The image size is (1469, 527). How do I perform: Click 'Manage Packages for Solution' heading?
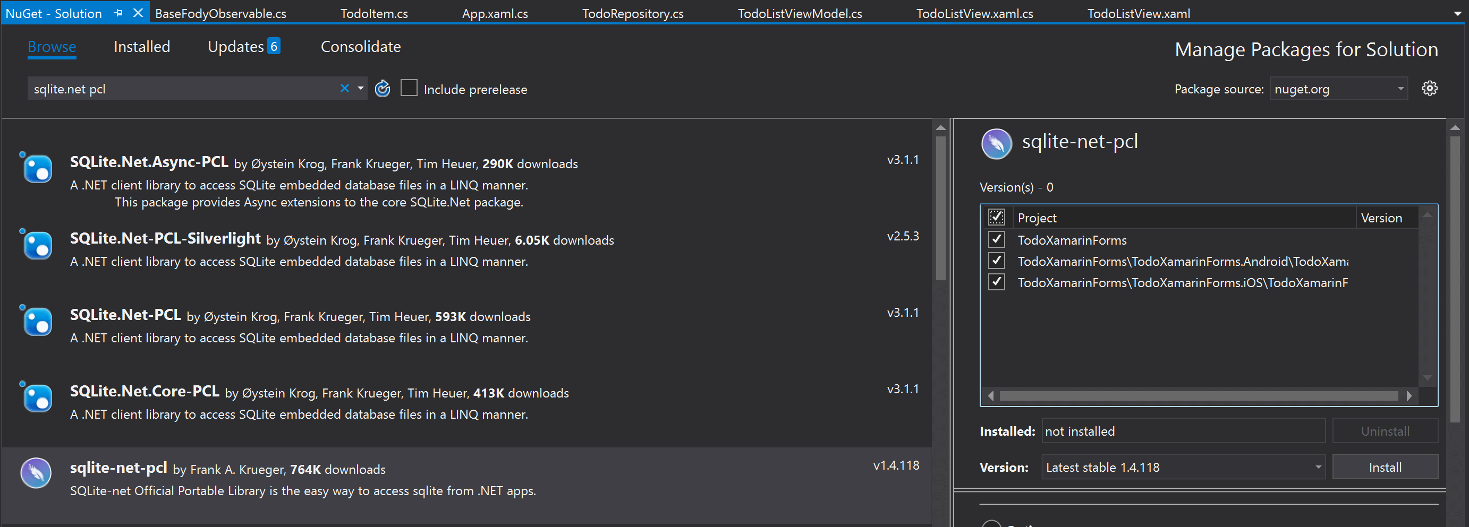[x=1306, y=49]
